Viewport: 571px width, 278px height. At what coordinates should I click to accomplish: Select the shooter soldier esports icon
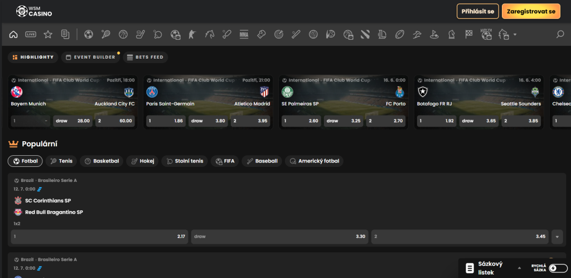pyautogui.click(x=192, y=35)
